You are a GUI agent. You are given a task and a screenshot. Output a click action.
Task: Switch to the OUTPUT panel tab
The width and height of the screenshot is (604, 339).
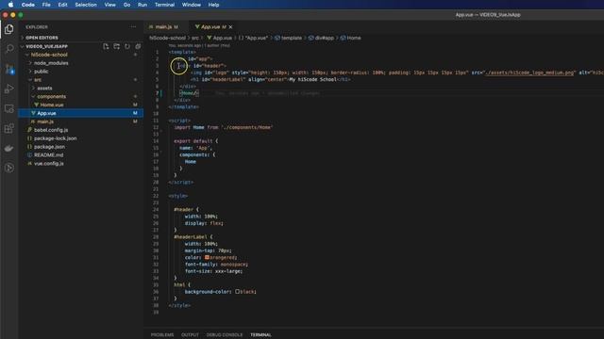tap(190, 335)
